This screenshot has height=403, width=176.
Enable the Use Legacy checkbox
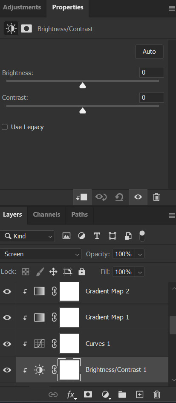pyautogui.click(x=5, y=127)
